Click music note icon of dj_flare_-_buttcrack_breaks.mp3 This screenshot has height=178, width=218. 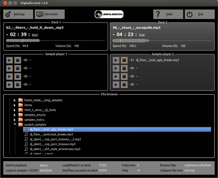coord(26,134)
